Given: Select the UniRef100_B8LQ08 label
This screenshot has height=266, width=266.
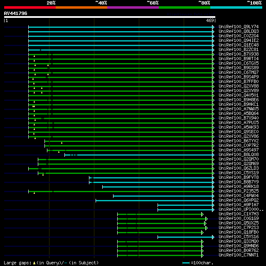Looking at the screenshot, I should (x=239, y=155).
